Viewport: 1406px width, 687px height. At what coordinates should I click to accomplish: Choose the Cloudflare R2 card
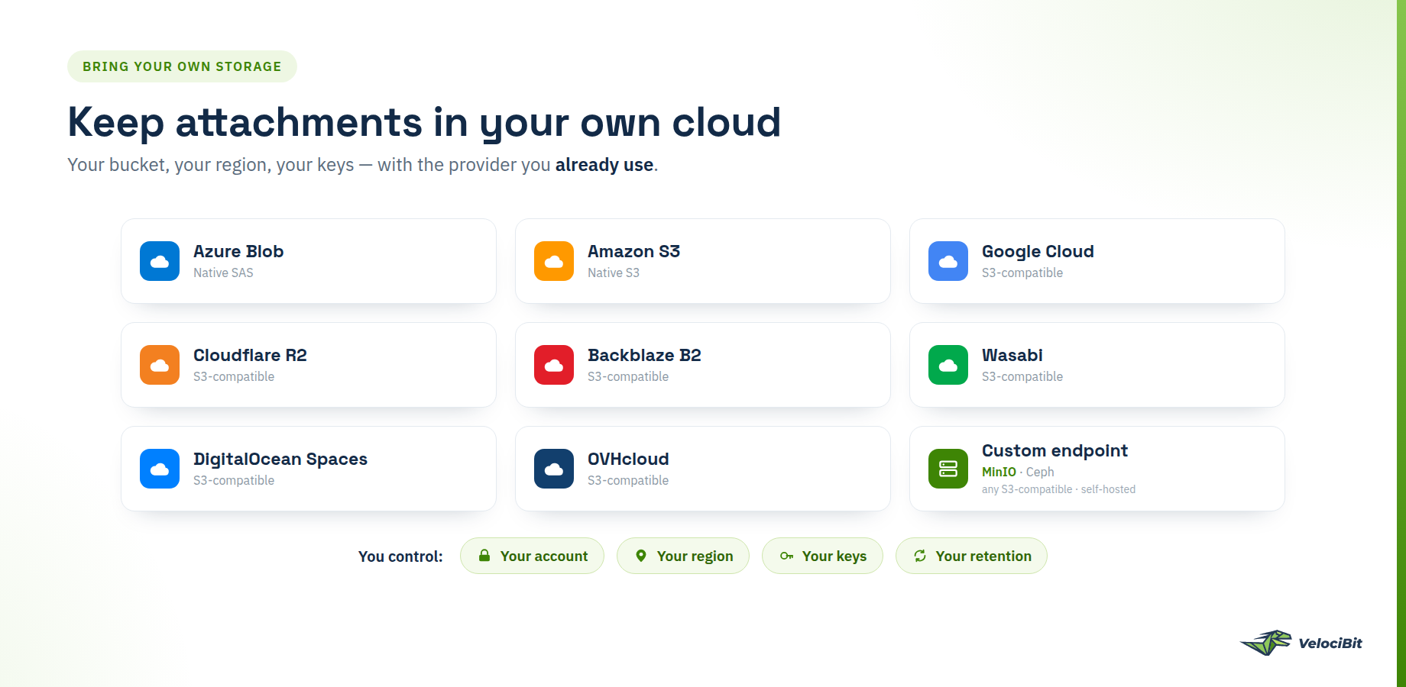point(309,365)
